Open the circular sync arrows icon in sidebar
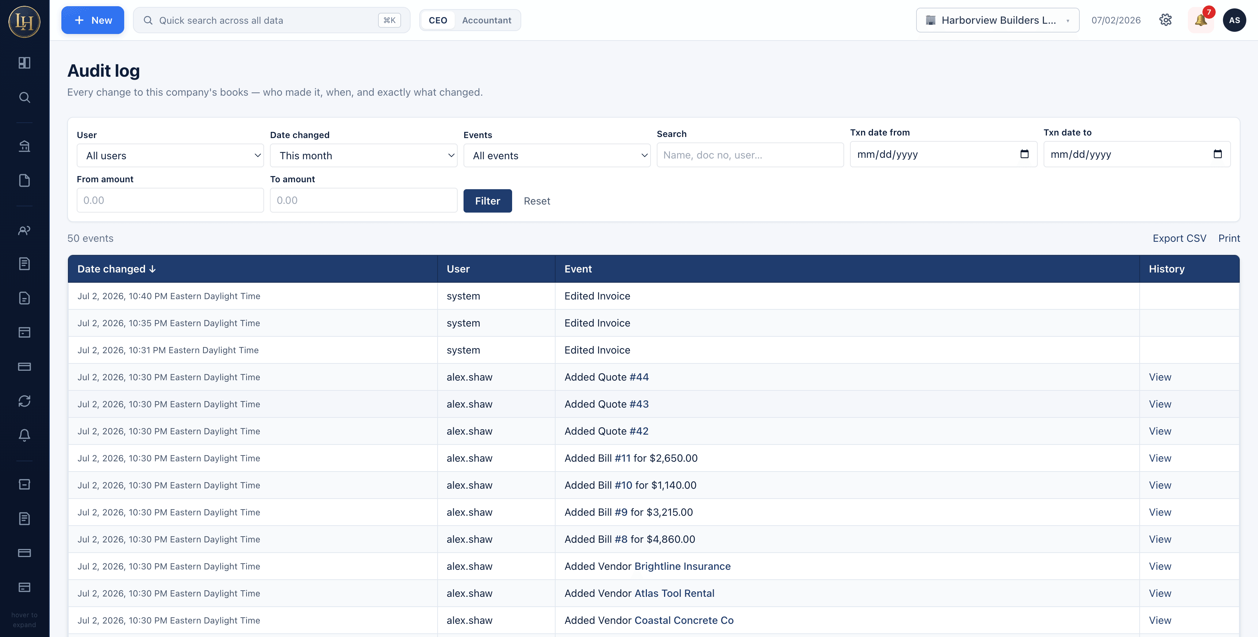 click(24, 401)
